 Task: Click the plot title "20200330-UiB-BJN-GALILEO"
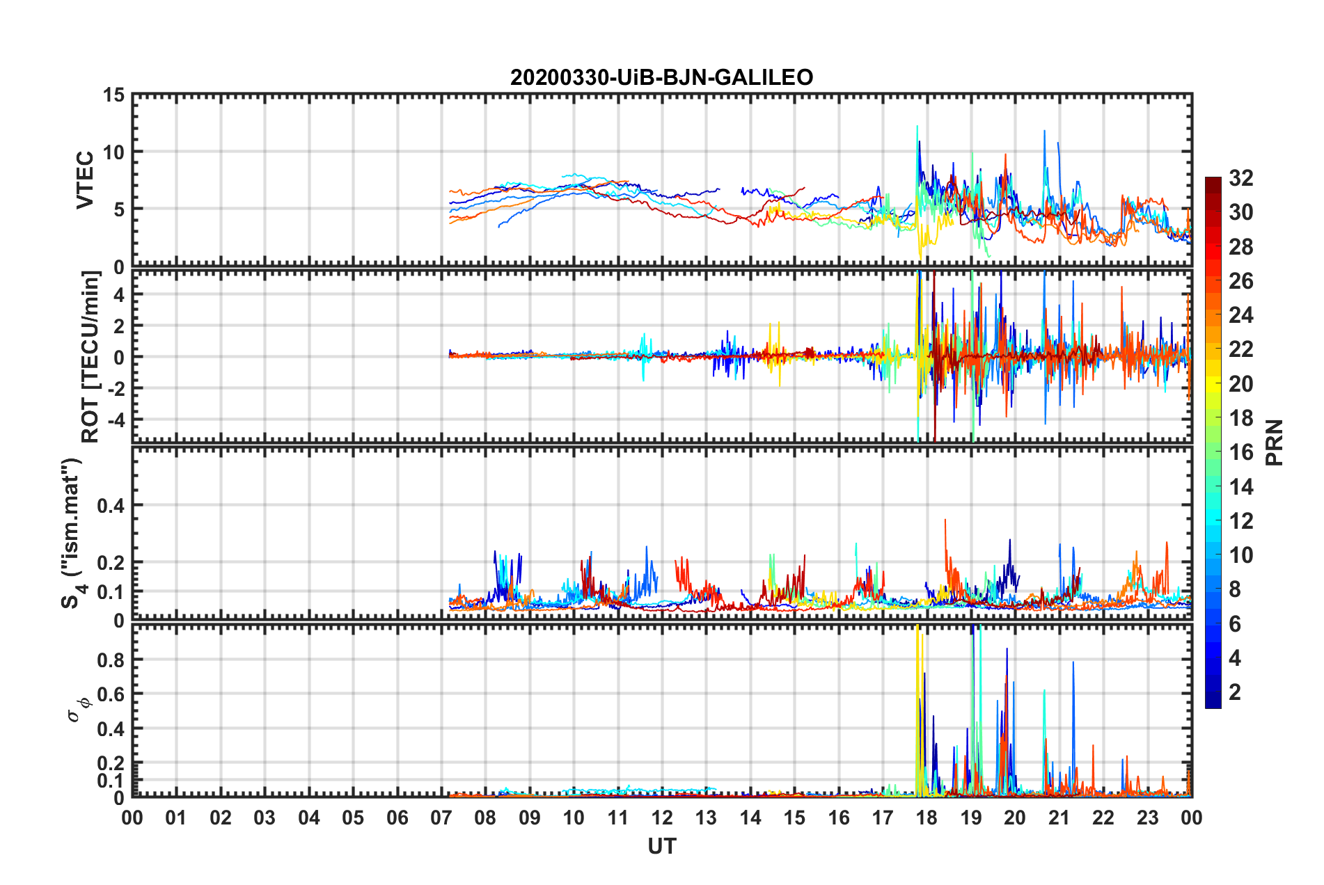(x=661, y=77)
